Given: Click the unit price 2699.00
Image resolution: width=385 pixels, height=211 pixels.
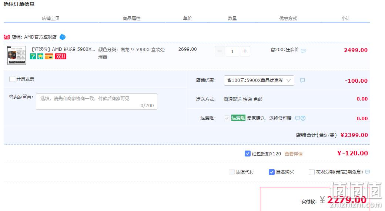Looking at the screenshot, I should point(188,49).
